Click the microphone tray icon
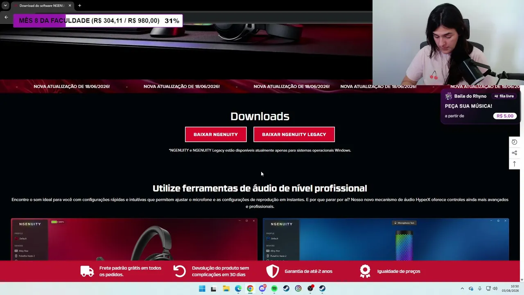524x295 pixels. (479, 288)
